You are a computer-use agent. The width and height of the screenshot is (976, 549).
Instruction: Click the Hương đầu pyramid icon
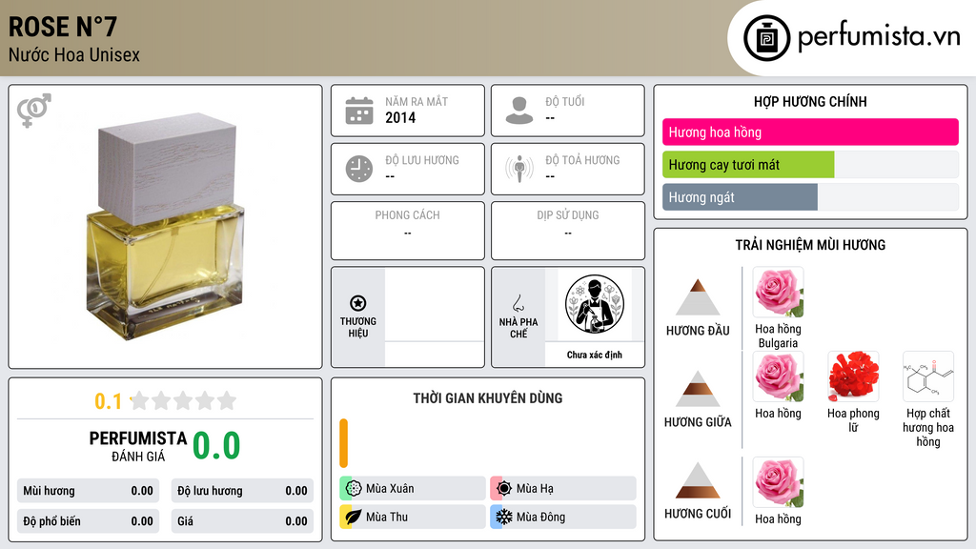[x=697, y=297]
